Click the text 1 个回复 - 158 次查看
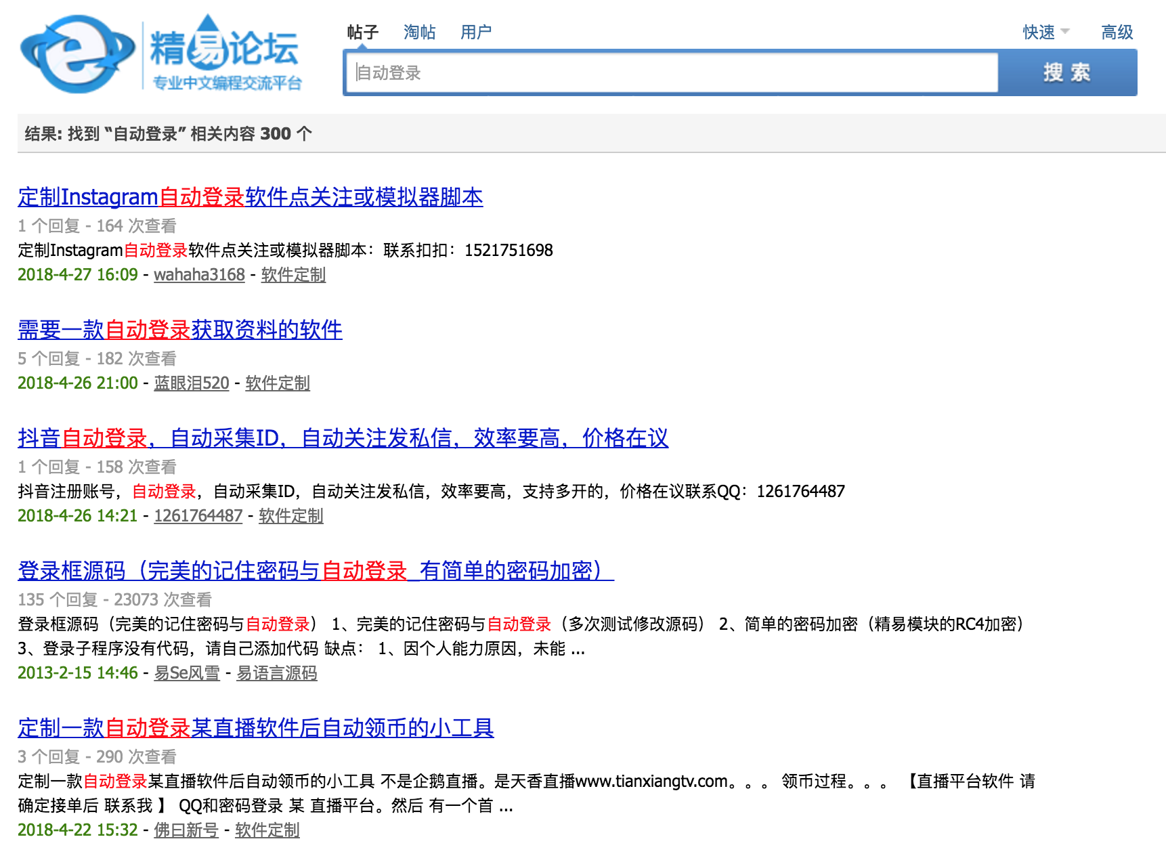 pos(97,467)
